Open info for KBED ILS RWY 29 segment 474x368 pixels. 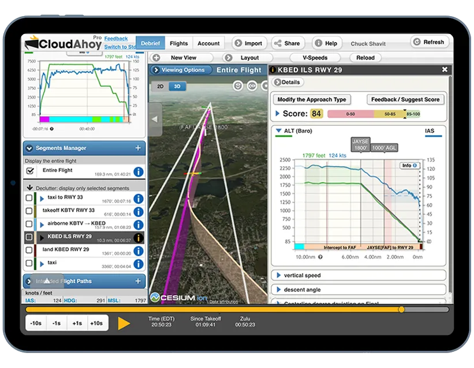click(x=139, y=238)
